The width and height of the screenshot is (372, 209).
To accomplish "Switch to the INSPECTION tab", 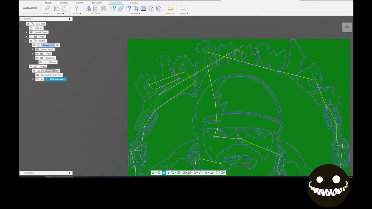I will pyautogui.click(x=97, y=3).
